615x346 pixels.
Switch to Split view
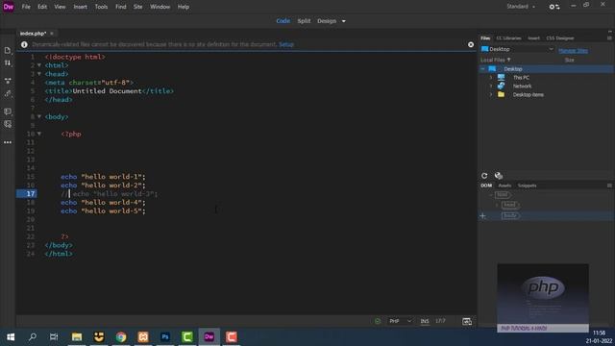click(304, 21)
